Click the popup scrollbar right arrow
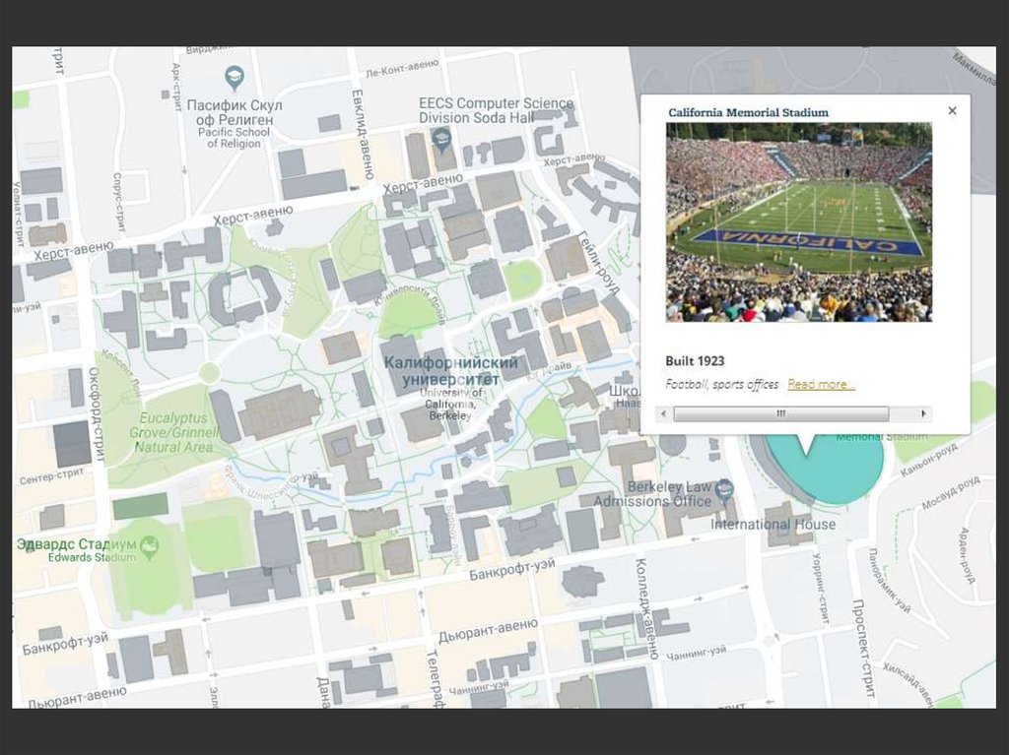 [x=924, y=414]
